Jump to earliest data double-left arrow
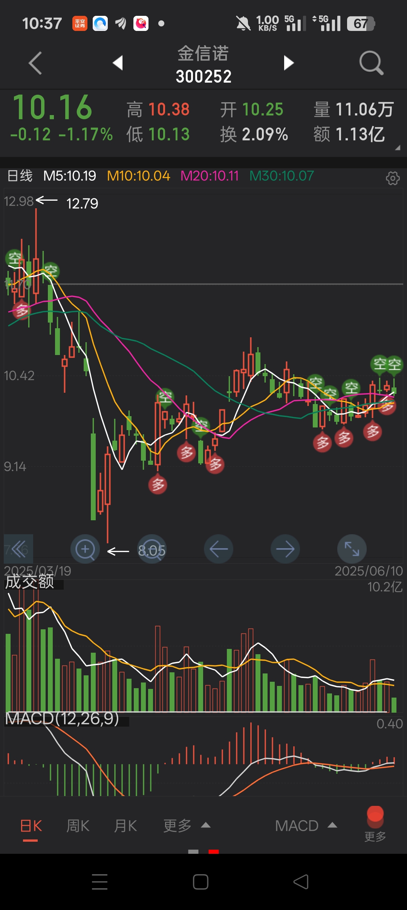 (x=18, y=549)
